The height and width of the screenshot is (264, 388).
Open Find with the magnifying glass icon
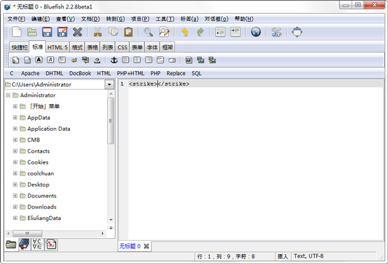point(149,32)
